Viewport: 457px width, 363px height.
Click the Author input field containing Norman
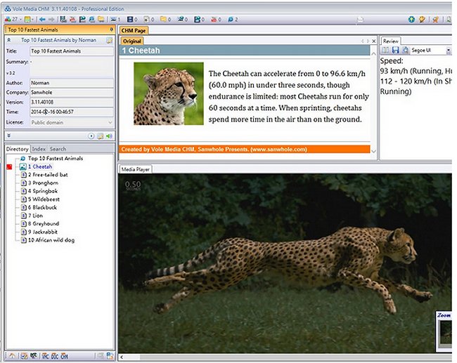[72, 82]
